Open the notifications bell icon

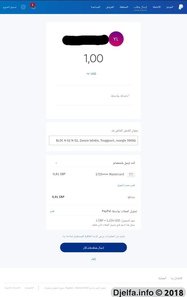(x=33, y=7)
